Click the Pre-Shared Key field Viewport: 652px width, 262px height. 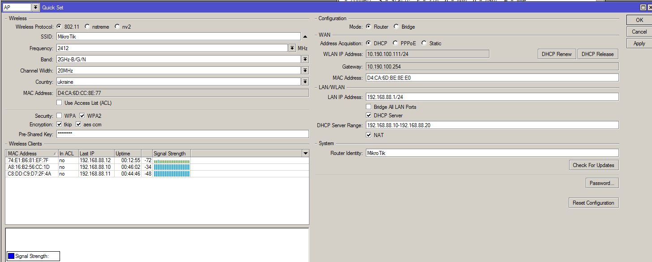pos(182,134)
